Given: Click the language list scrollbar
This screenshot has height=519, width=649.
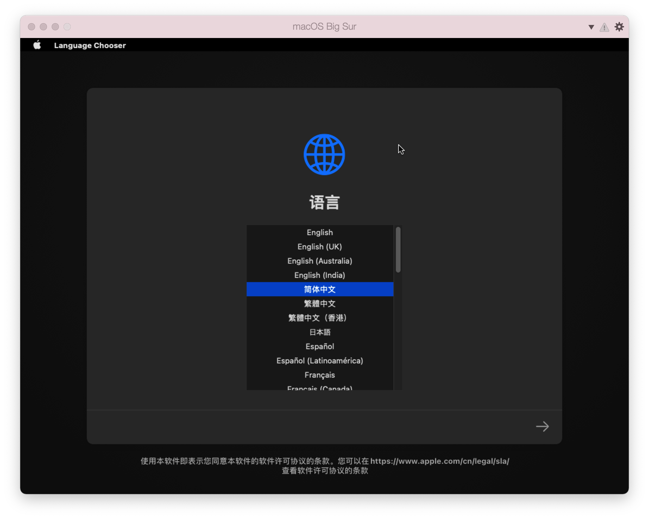Looking at the screenshot, I should click(x=398, y=250).
